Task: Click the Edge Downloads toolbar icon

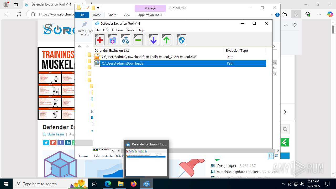Action: (296, 14)
